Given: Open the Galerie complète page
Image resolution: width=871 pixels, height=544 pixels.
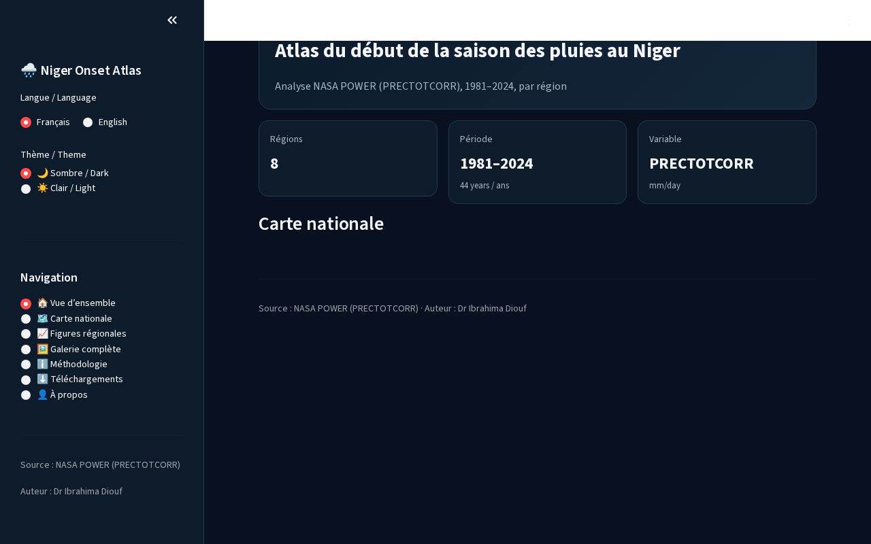Looking at the screenshot, I should [71, 350].
